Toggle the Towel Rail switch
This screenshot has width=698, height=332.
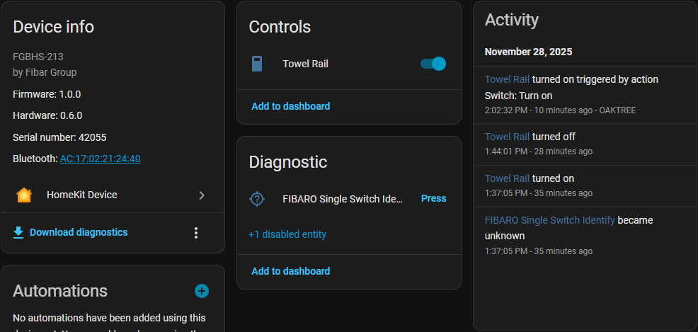tap(433, 64)
